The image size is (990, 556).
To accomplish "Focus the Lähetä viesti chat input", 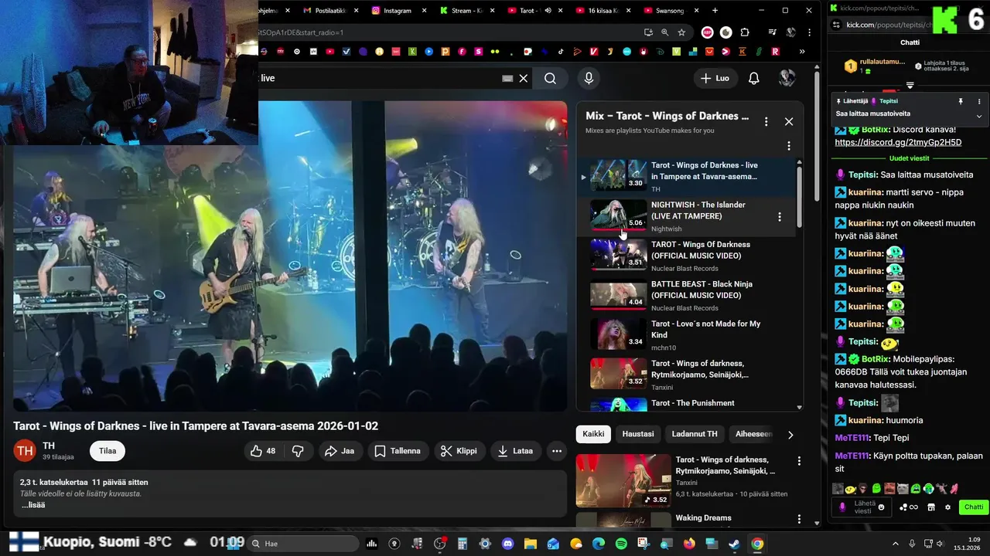I will (x=863, y=507).
